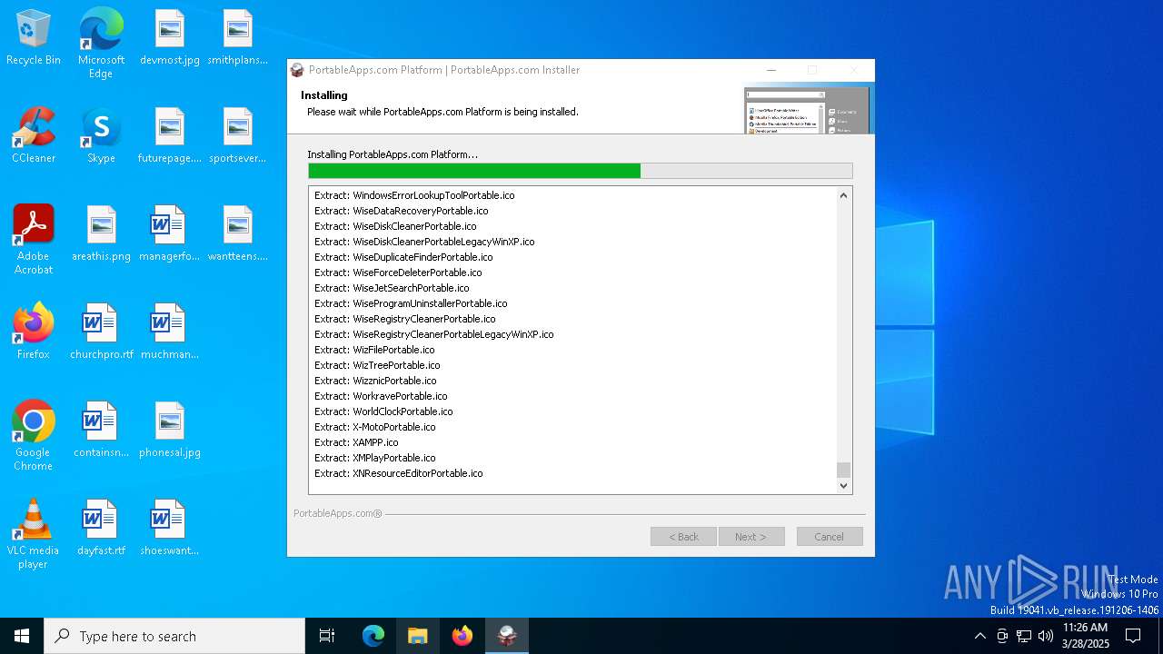Image resolution: width=1163 pixels, height=654 pixels.
Task: Minimize the PortableApps installer window
Action: tap(771, 70)
